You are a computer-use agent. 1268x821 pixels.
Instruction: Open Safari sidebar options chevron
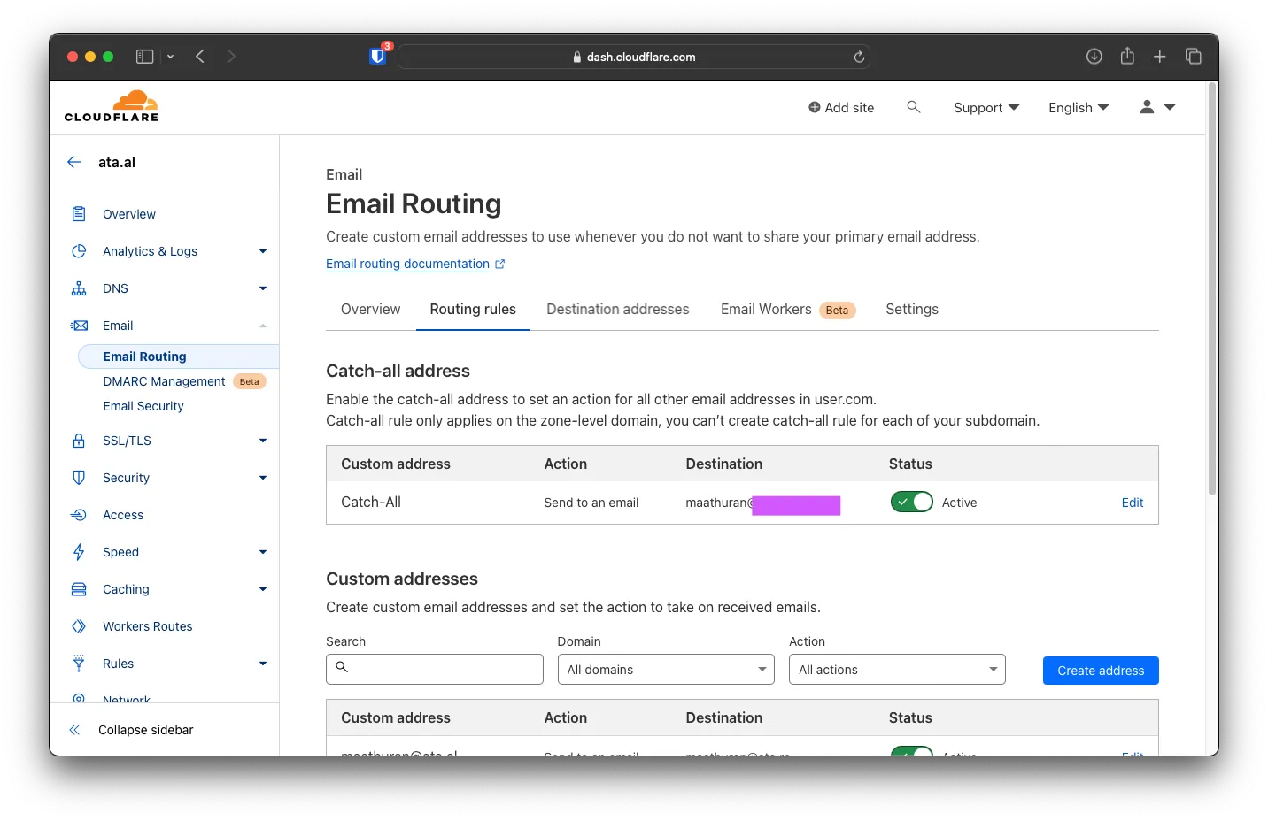170,57
